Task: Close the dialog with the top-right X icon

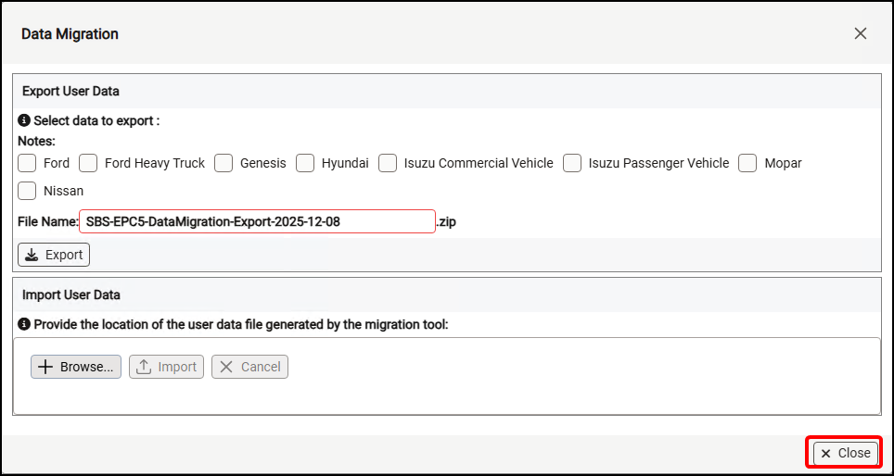Action: [x=860, y=34]
